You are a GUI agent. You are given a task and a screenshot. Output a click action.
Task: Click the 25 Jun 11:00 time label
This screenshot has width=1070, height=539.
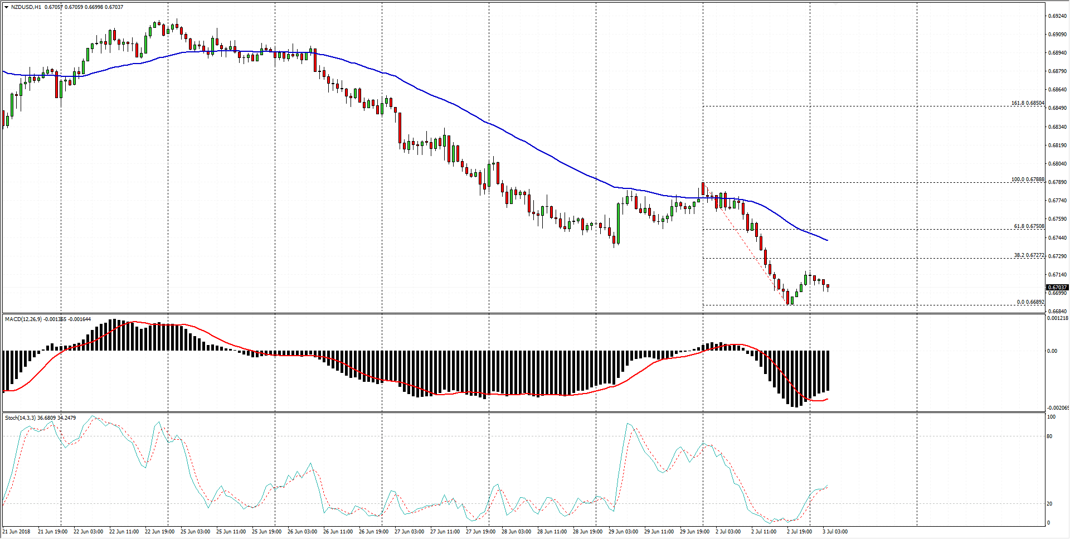[x=231, y=532]
